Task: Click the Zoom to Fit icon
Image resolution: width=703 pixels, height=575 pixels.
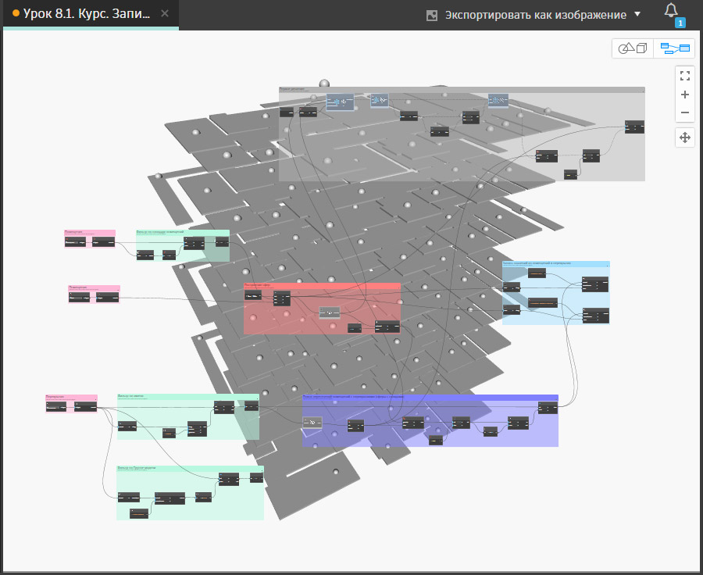Action: pos(685,76)
